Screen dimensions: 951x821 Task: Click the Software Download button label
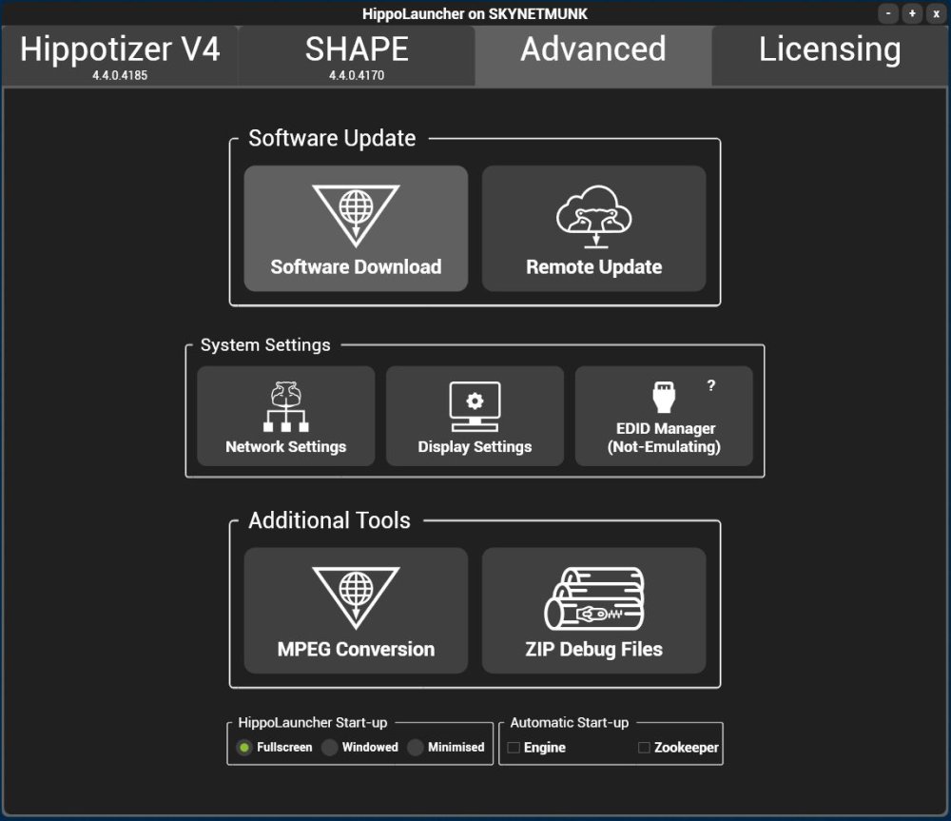click(355, 266)
